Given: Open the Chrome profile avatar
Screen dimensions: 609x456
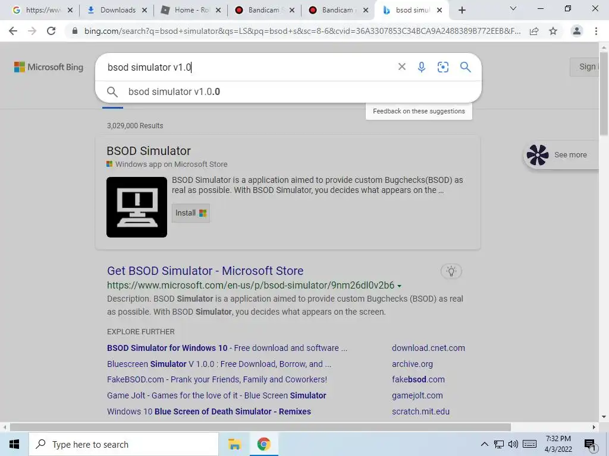Looking at the screenshot, I should pyautogui.click(x=577, y=31).
